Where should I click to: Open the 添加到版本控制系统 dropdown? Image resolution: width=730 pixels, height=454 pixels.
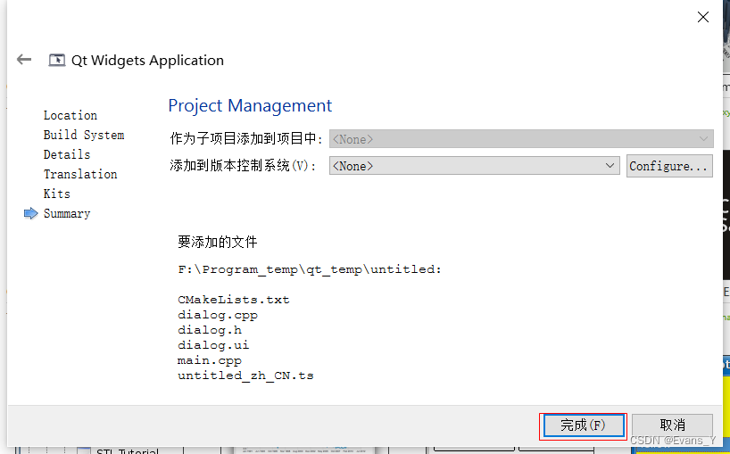click(475, 166)
